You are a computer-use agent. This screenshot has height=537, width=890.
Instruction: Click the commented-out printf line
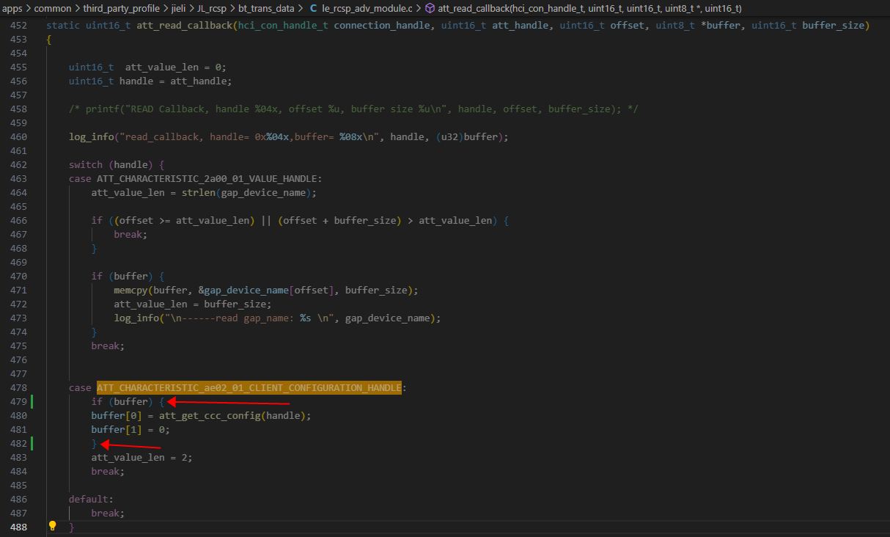point(353,109)
